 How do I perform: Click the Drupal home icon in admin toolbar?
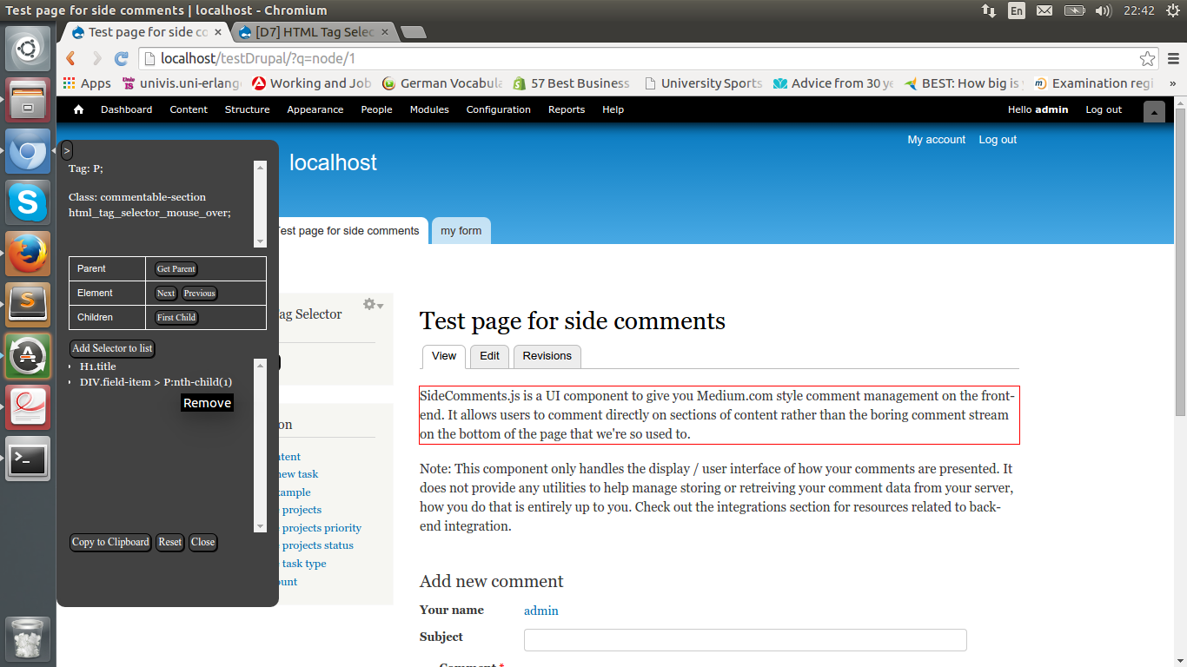76,109
